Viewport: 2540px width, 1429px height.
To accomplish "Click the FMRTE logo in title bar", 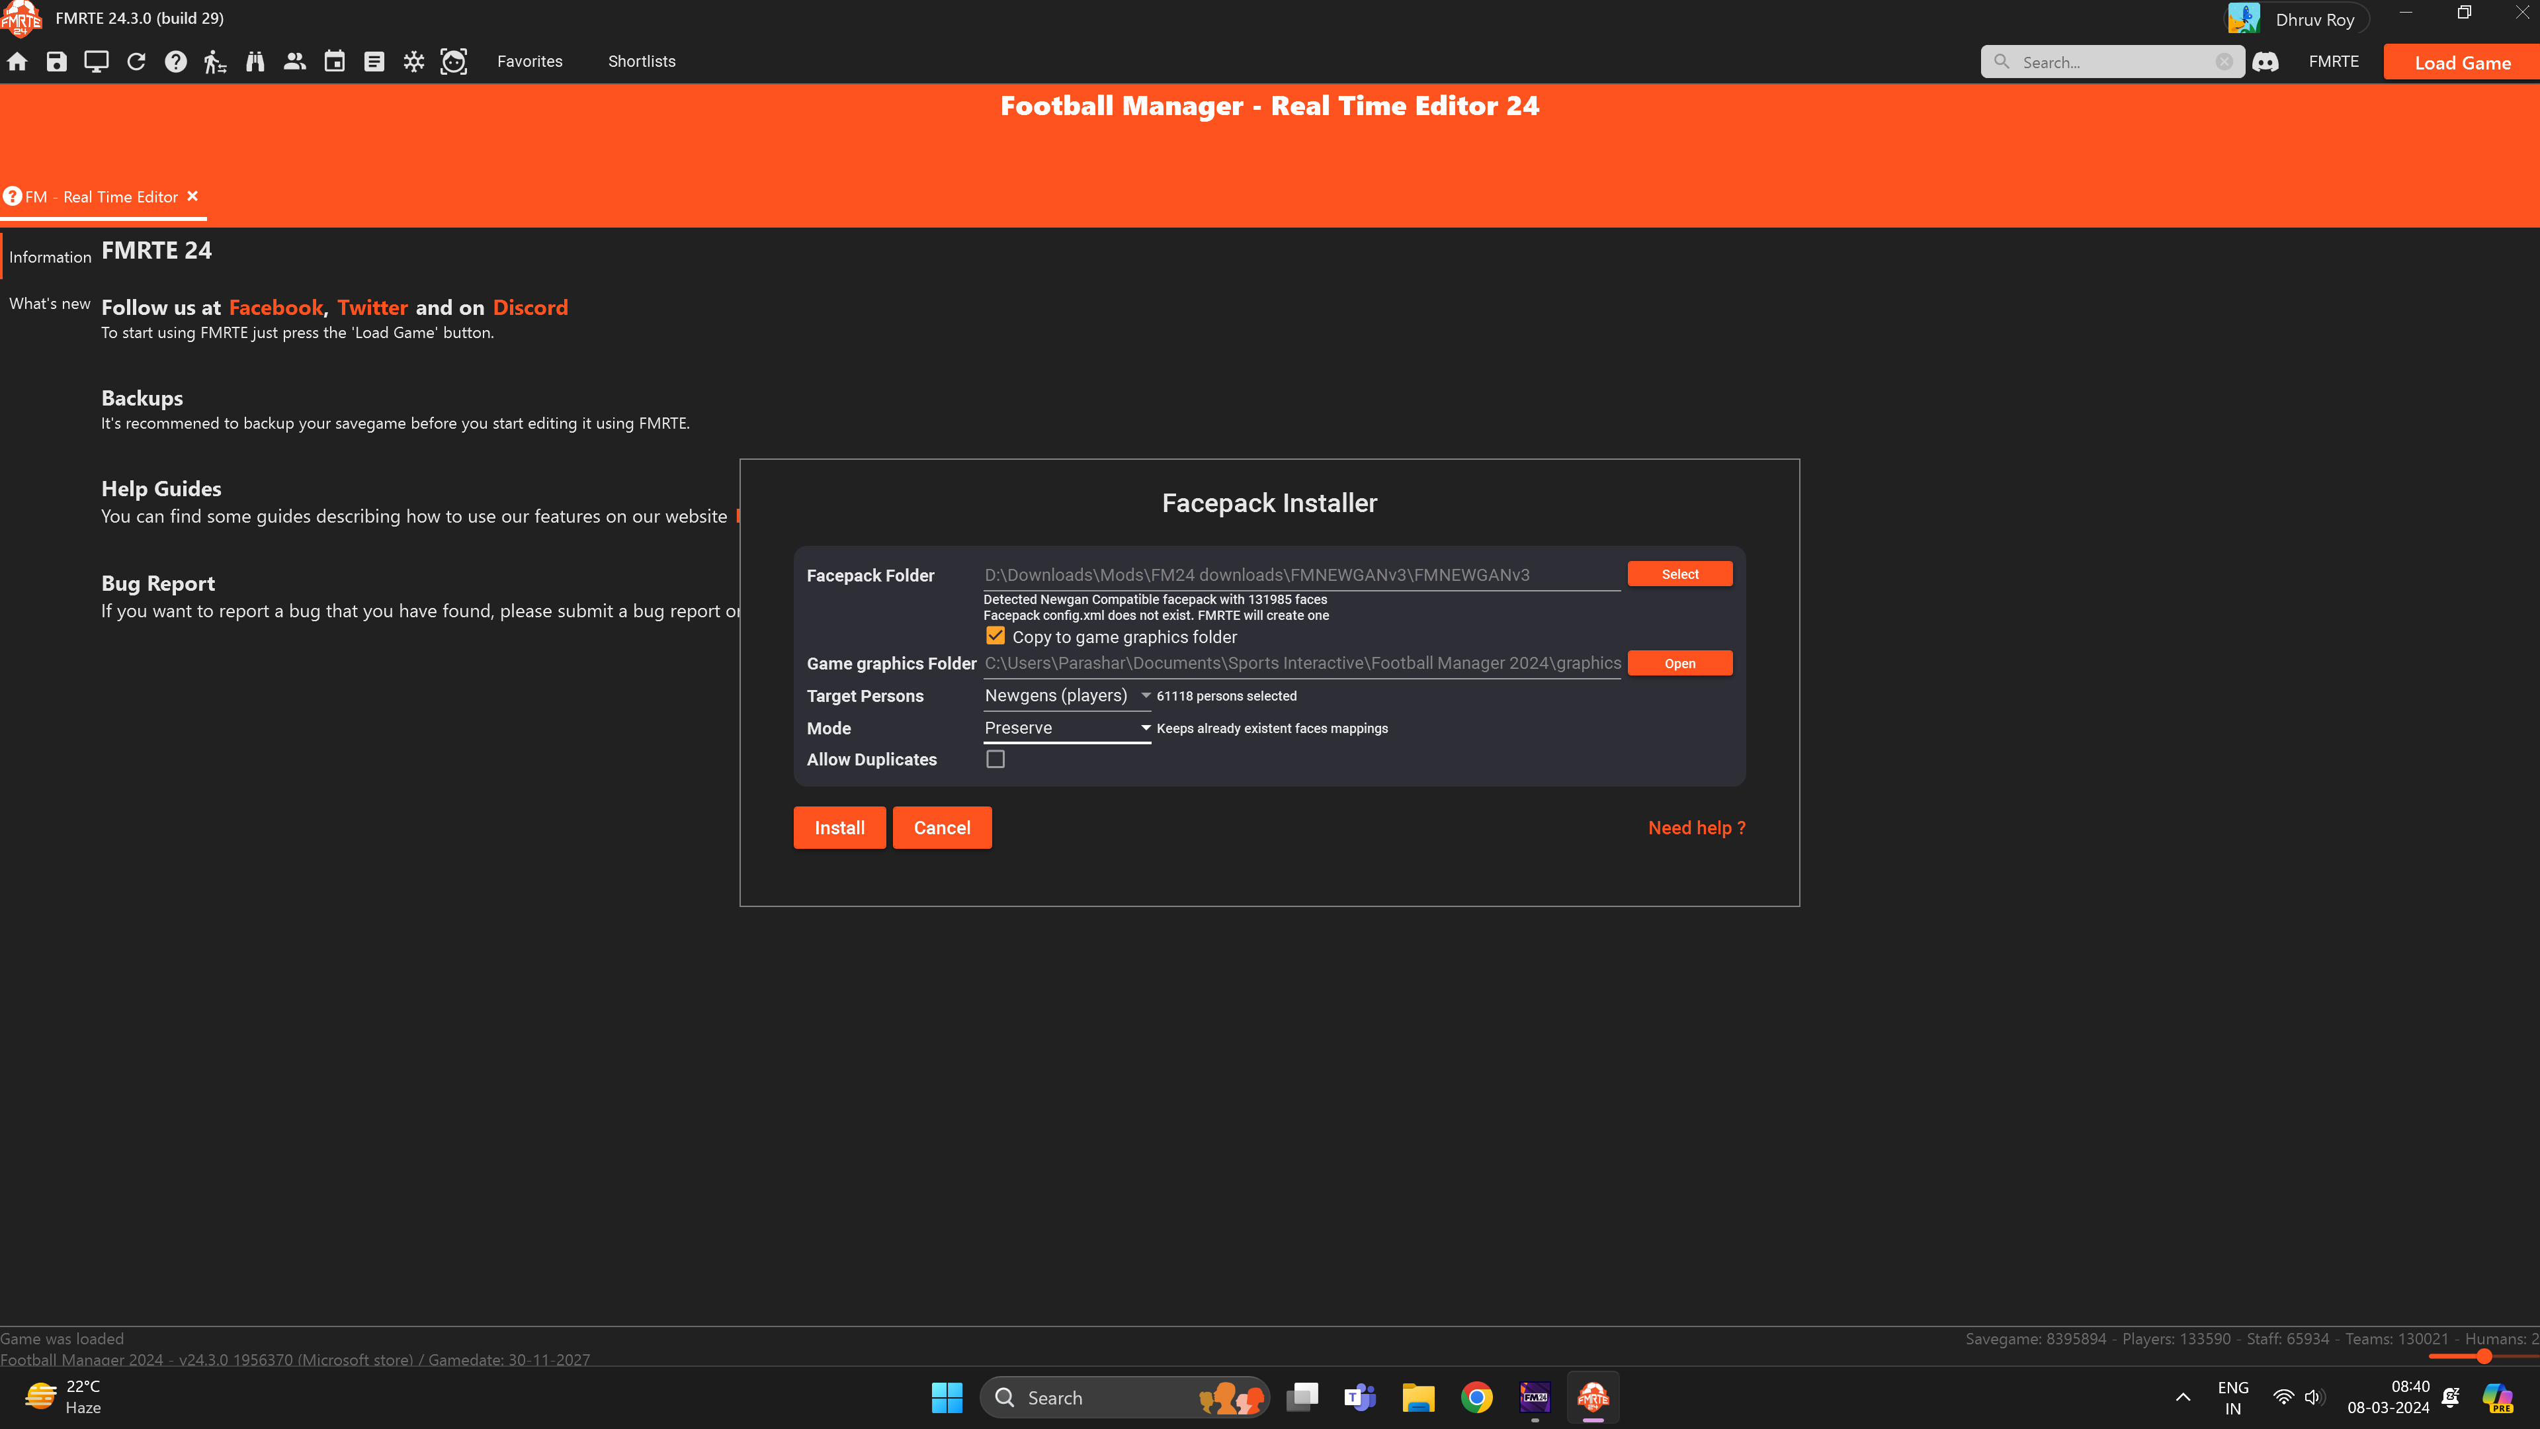I will (x=21, y=18).
